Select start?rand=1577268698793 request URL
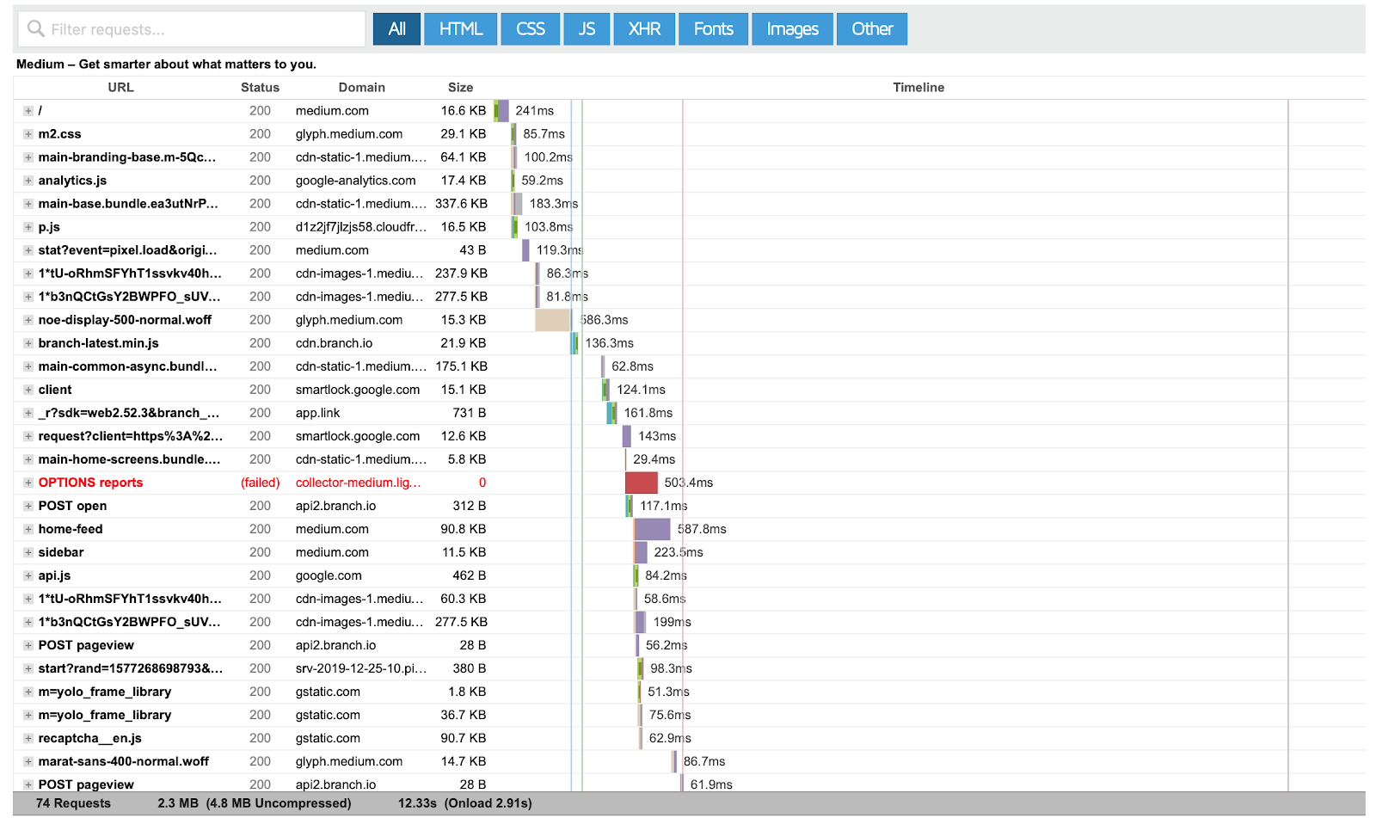 point(131,668)
